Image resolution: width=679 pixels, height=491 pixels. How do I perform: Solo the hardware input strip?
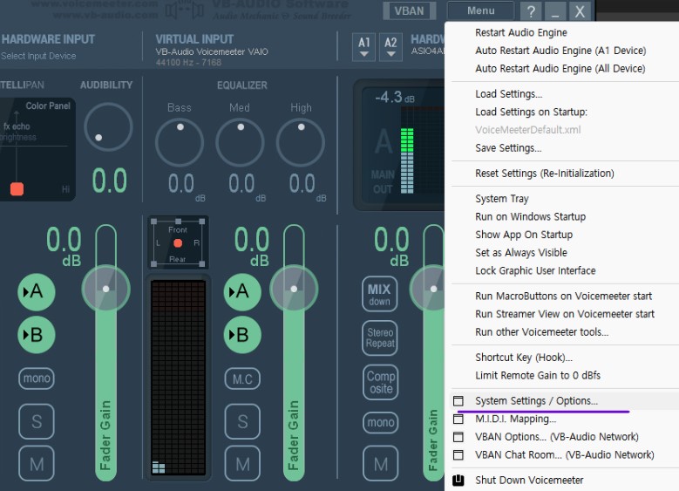37,421
